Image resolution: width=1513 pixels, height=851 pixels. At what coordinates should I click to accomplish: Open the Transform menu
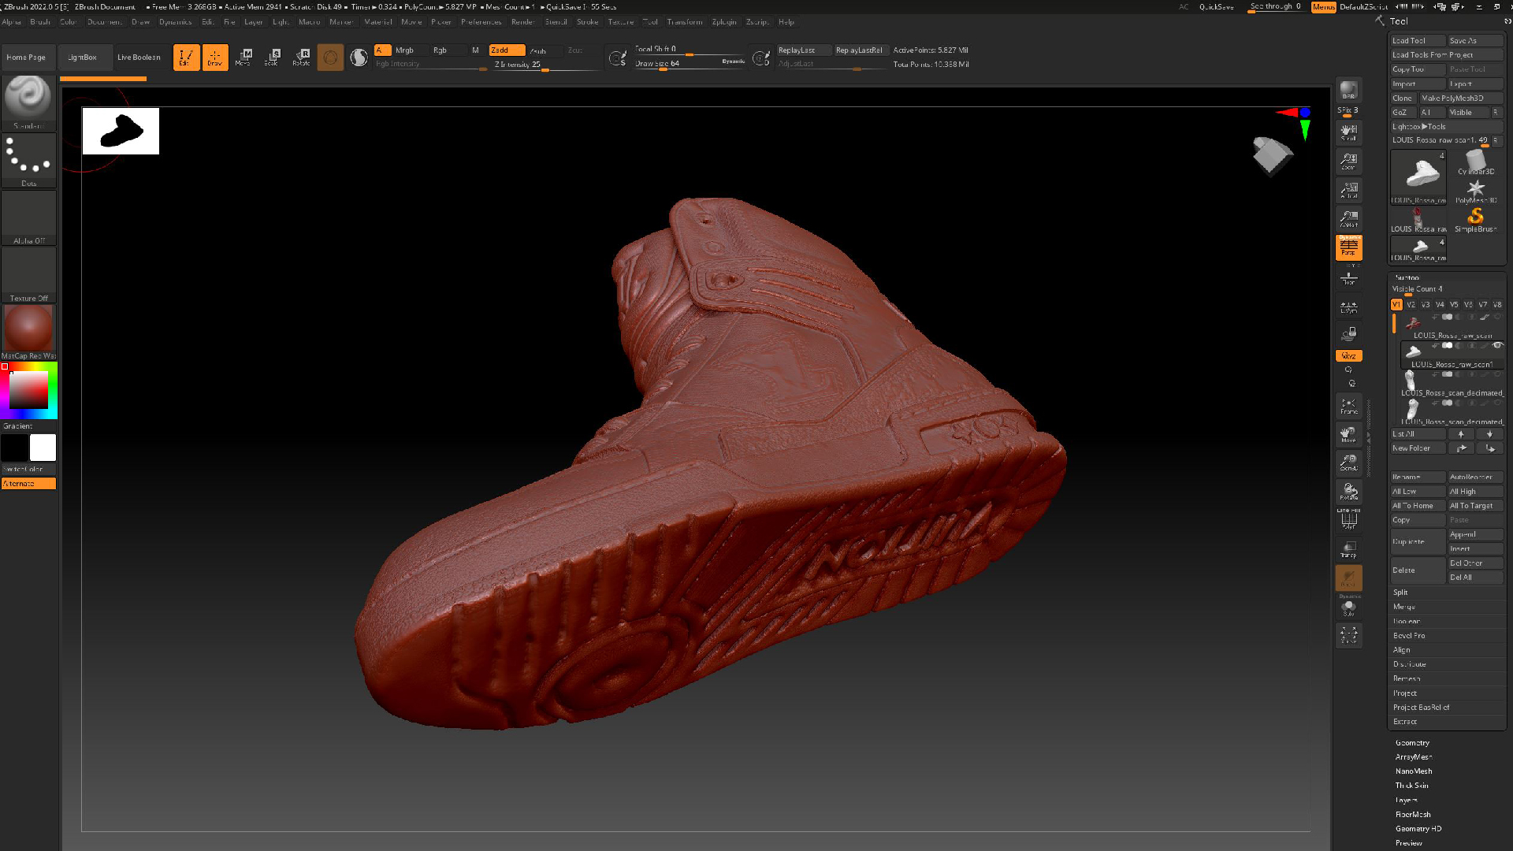684,22
